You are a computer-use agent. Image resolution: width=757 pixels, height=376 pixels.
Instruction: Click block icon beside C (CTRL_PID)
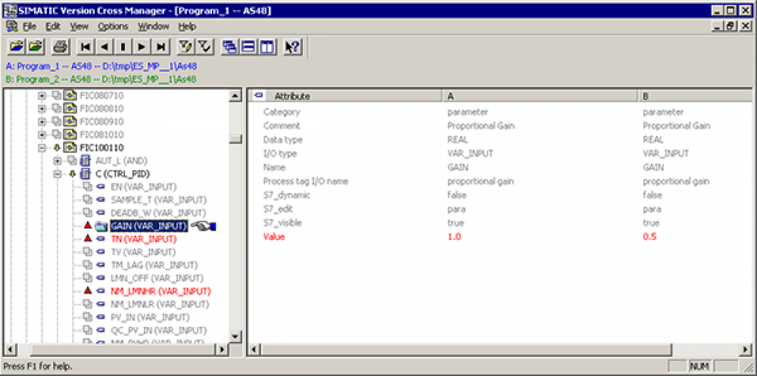coord(86,174)
